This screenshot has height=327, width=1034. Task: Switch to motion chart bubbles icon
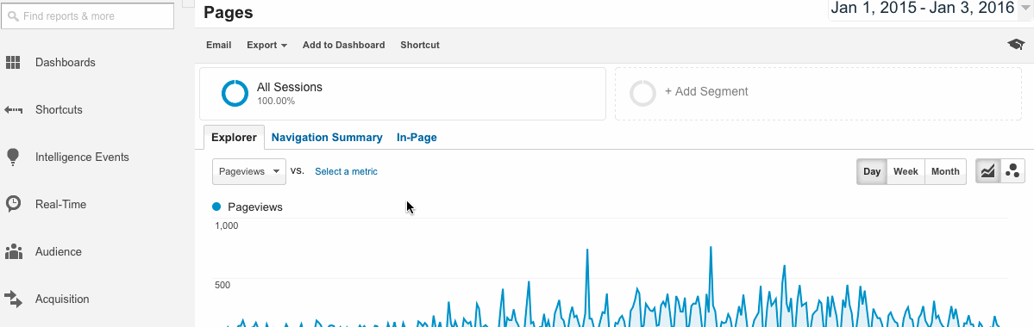pyautogui.click(x=1012, y=172)
